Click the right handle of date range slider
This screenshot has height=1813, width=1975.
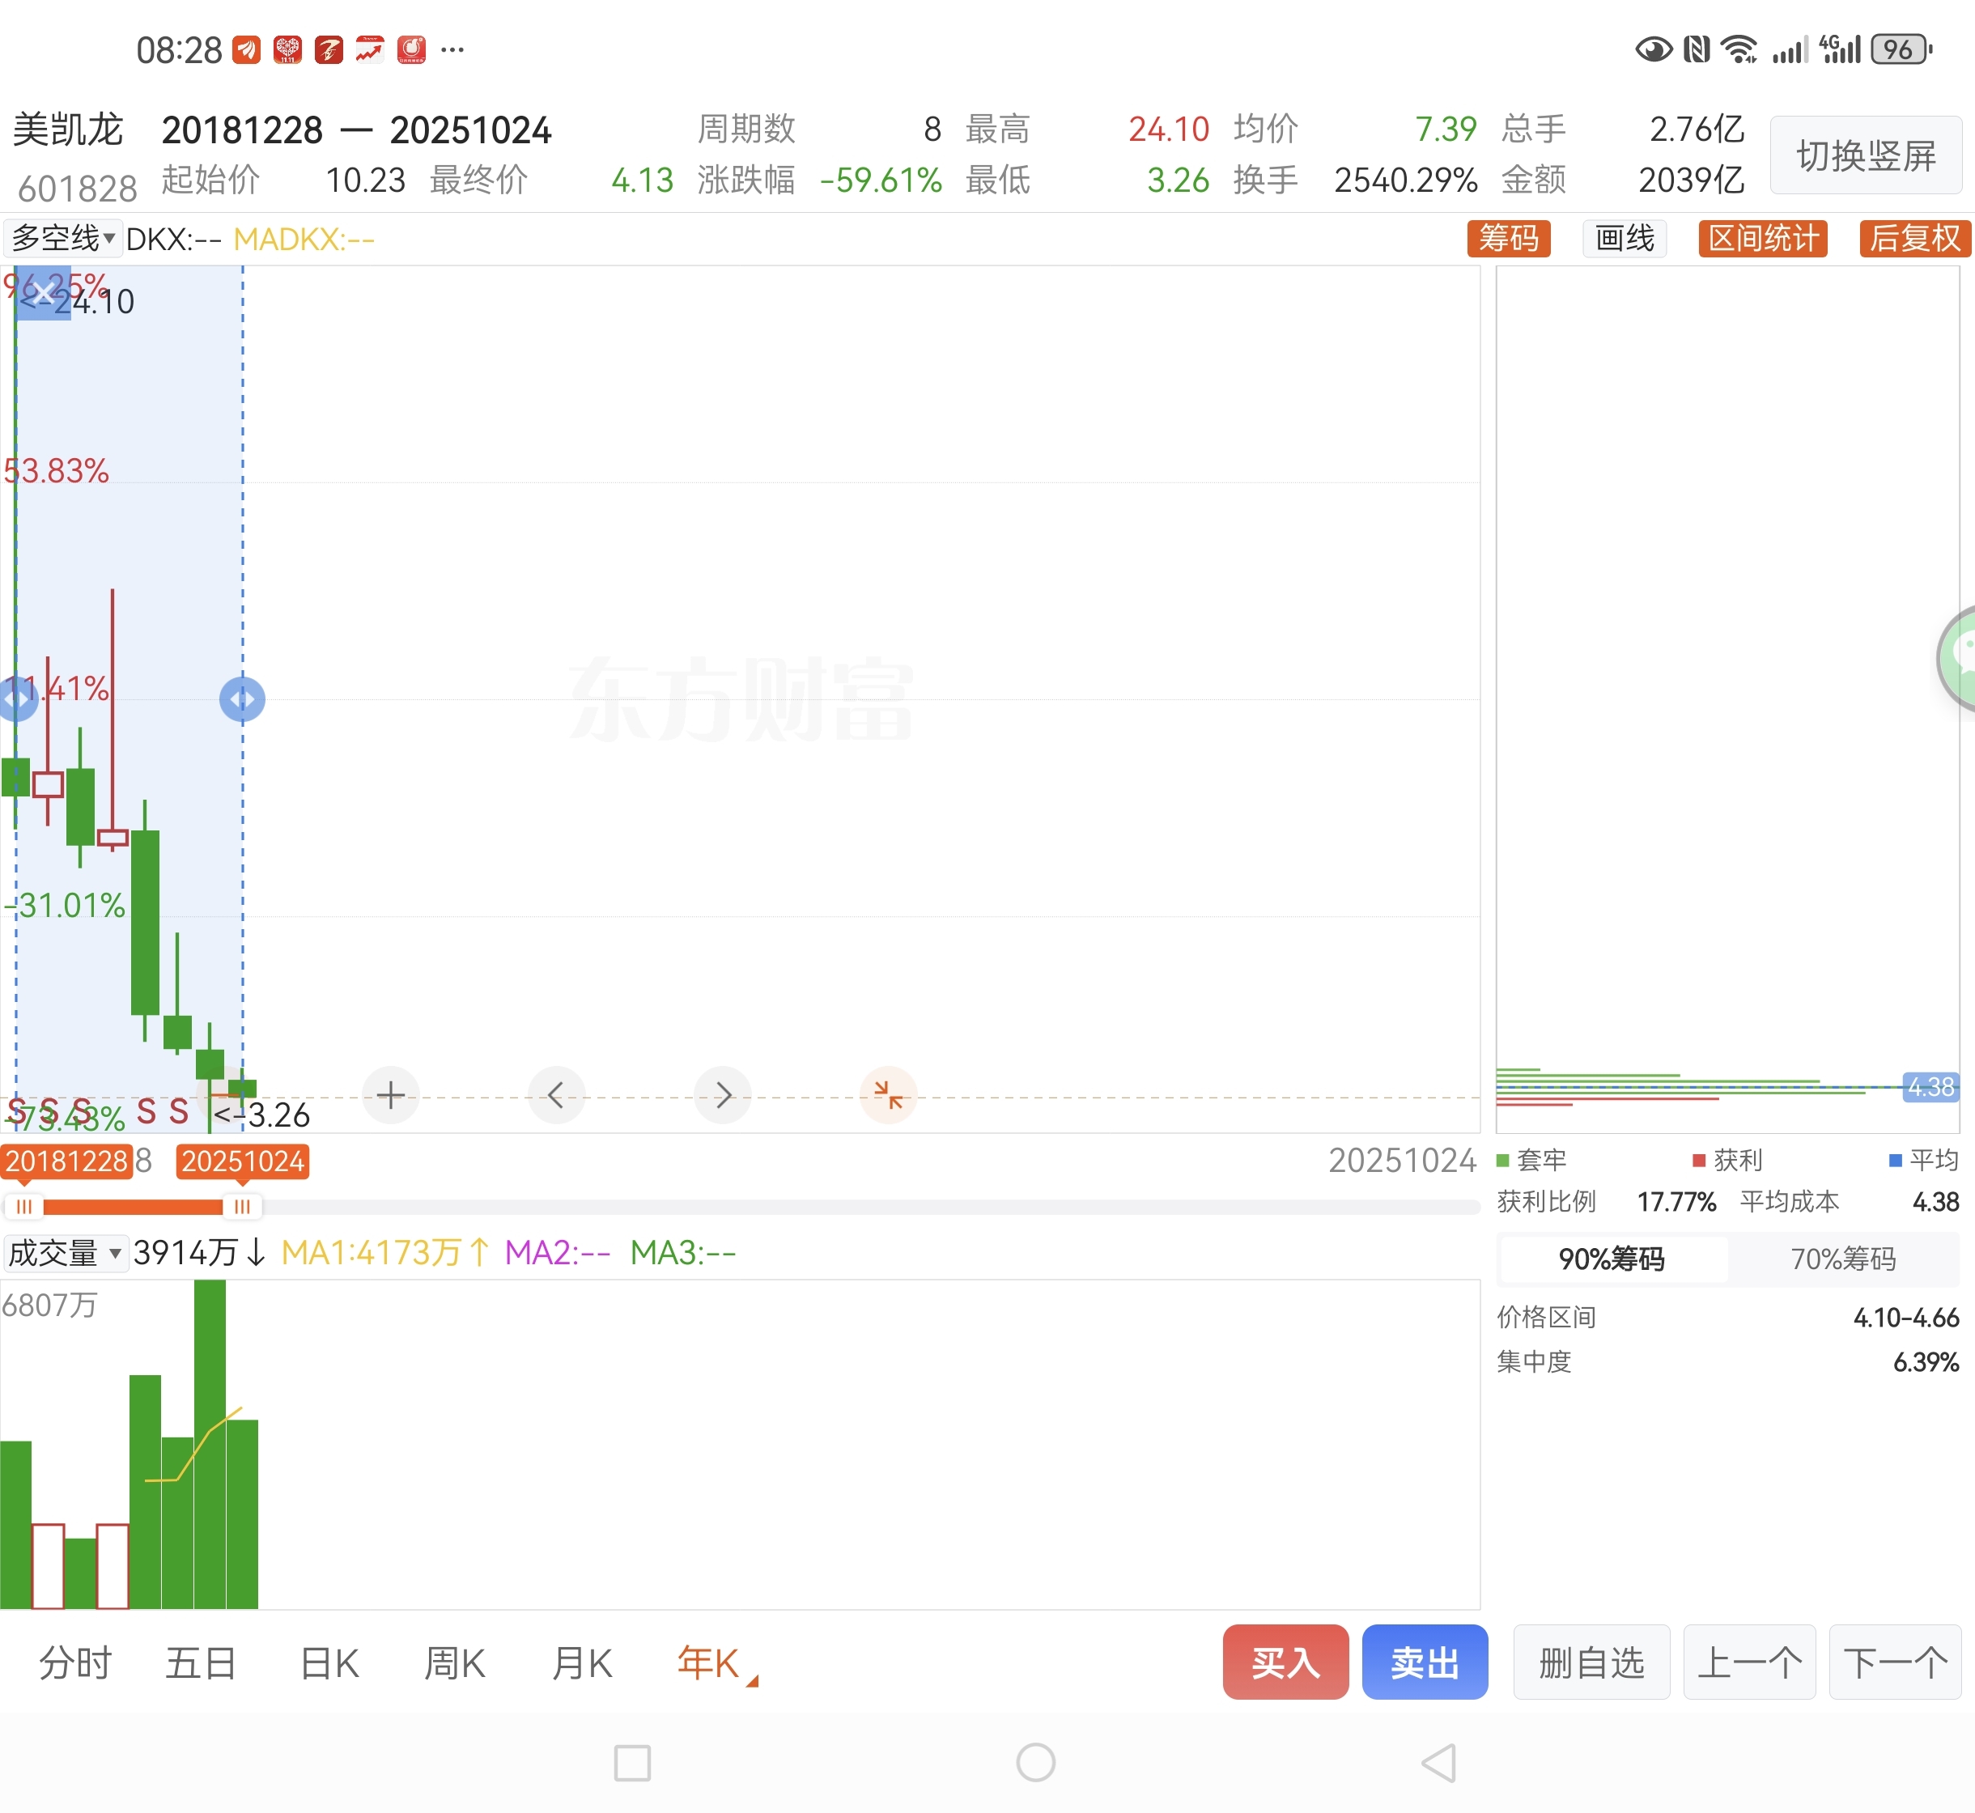[241, 1206]
